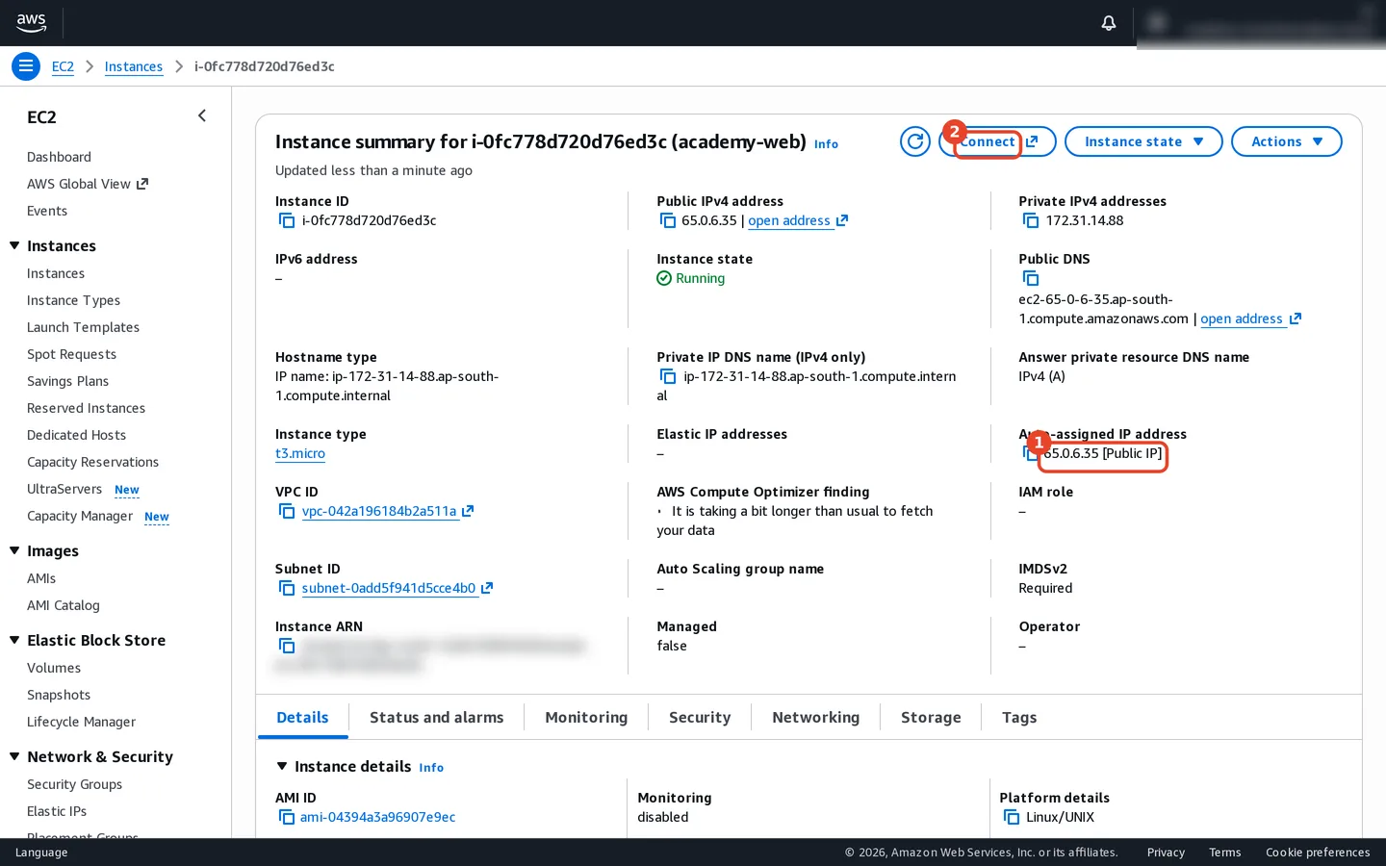The image size is (1386, 866).
Task: Collapse Elastic Block Store section
Action: coord(14,640)
